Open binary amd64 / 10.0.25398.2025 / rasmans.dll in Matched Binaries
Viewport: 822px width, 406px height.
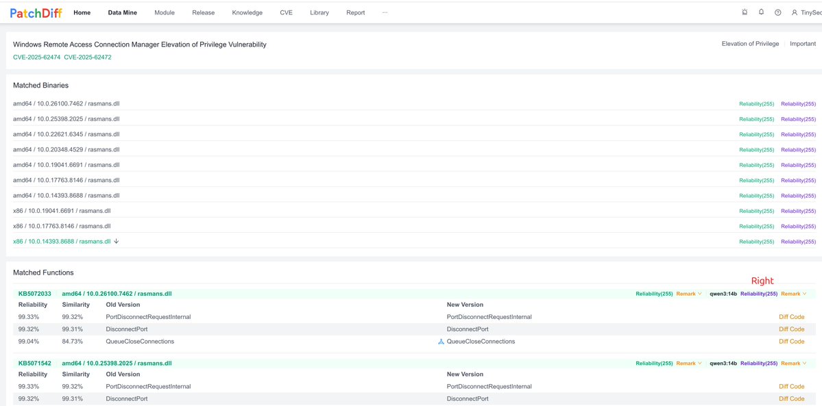pyautogui.click(x=66, y=119)
